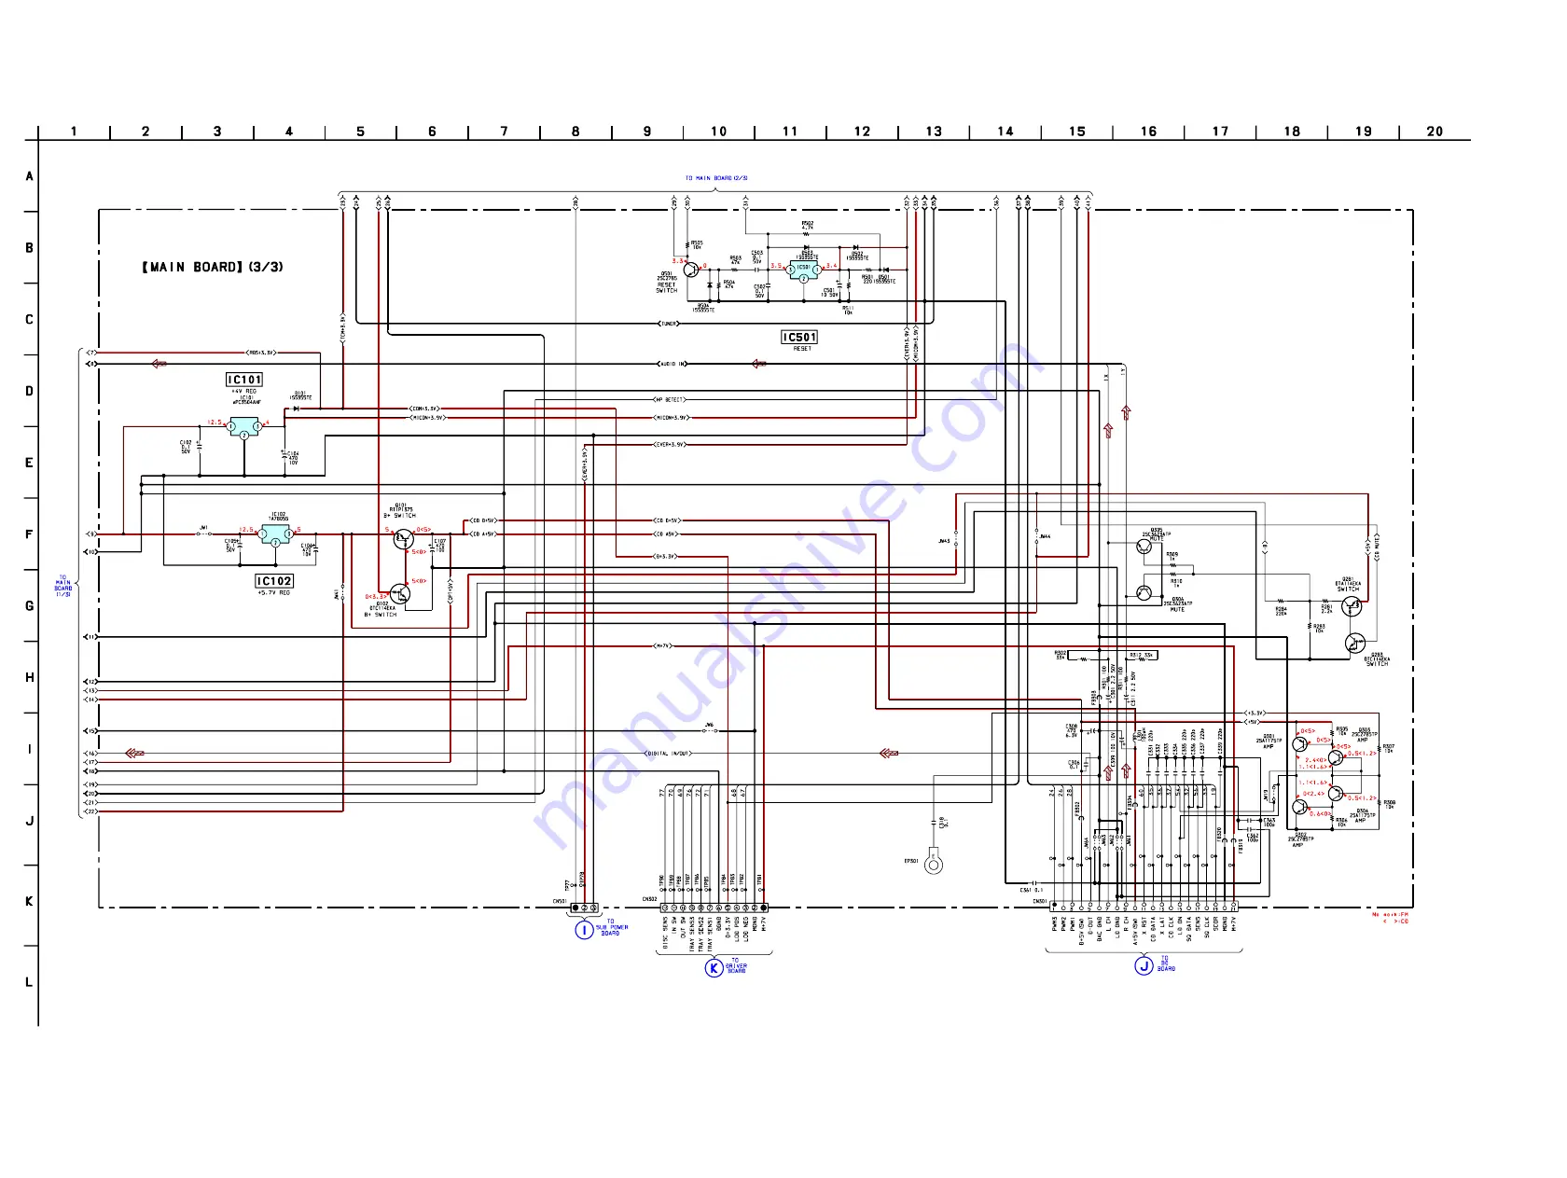Click the MAIN BOARD (3/3) title
This screenshot has height=1178, width=1567.
pos(213,267)
